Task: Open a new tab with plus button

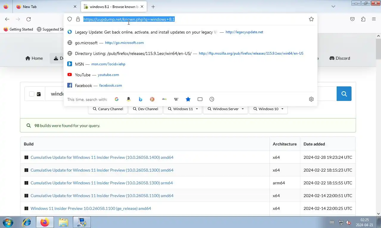Action: pyautogui.click(x=153, y=7)
